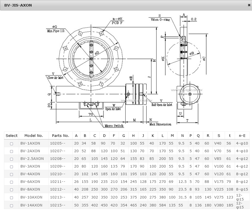
Task: Toggle the BV-6AXON checkbox
Action: tap(11, 182)
